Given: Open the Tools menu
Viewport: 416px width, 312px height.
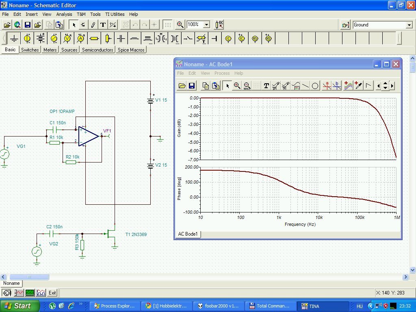Looking at the screenshot, I should 95,14.
